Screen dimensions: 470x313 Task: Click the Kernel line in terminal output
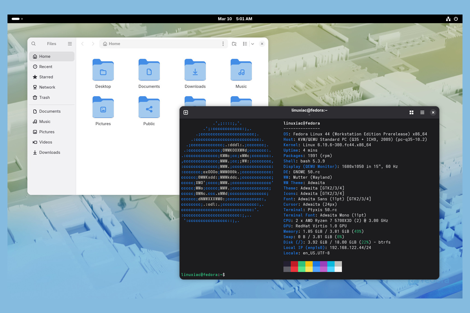(x=327, y=145)
